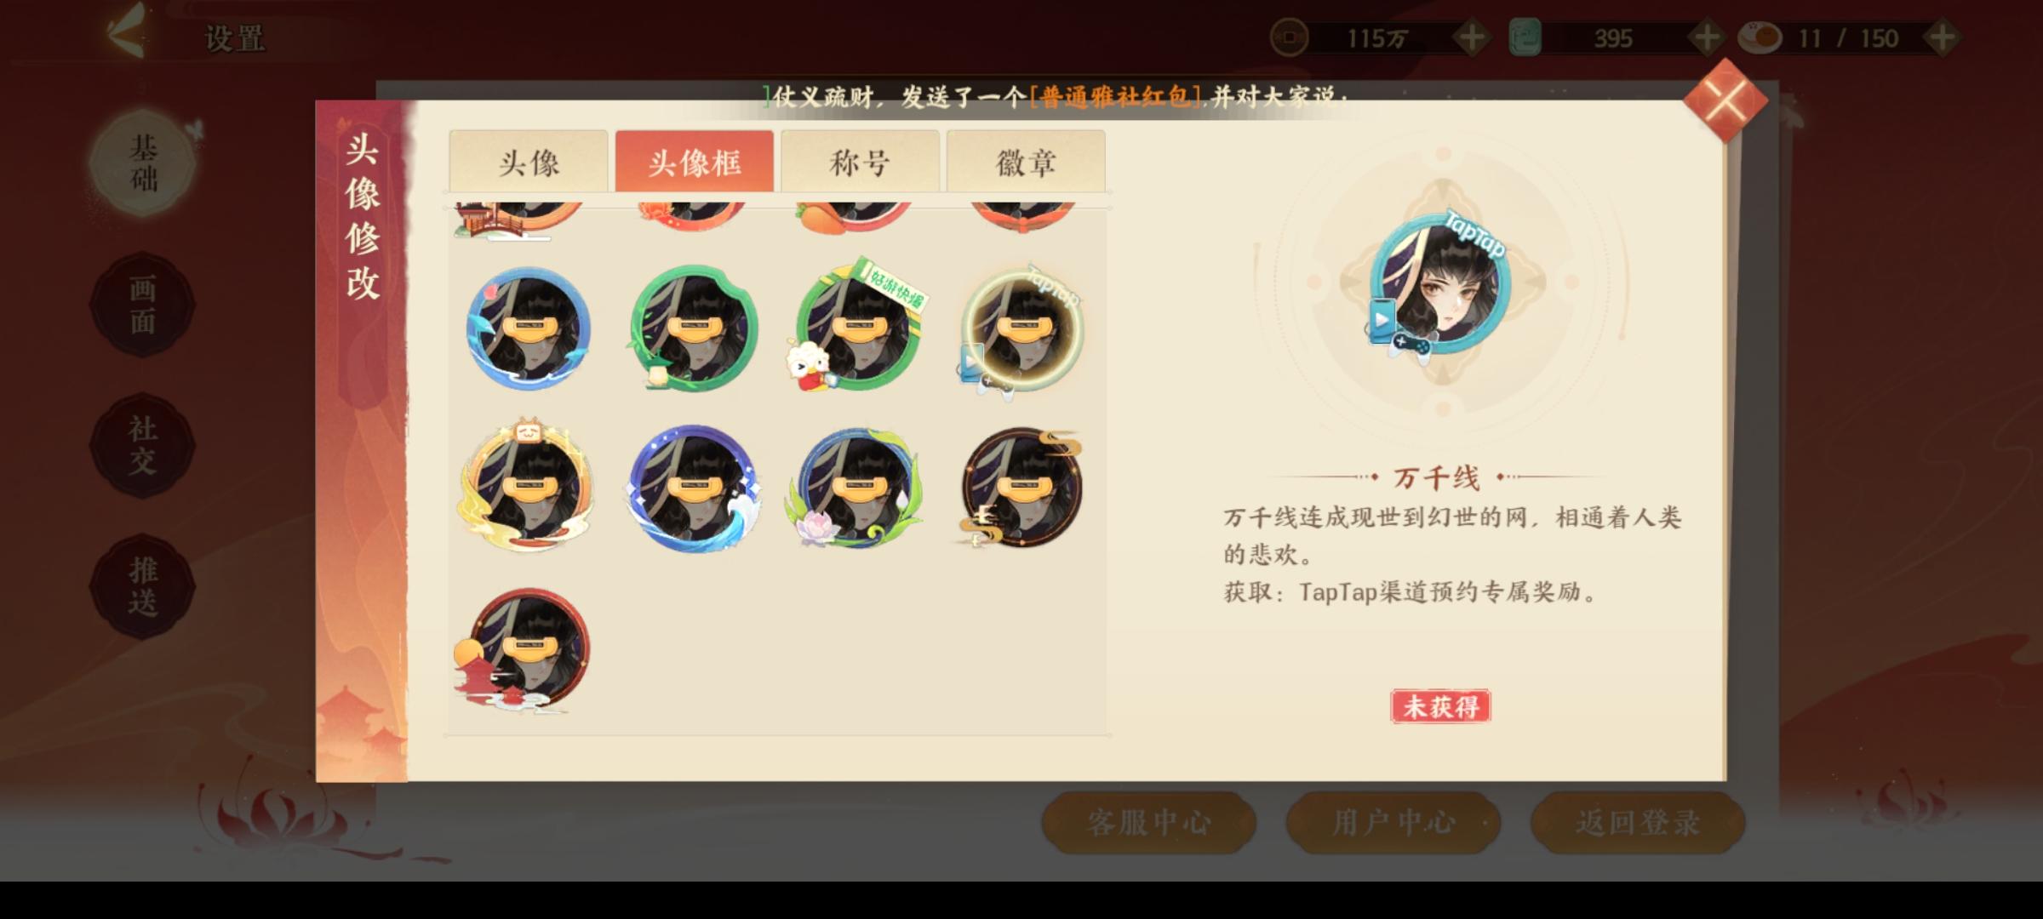This screenshot has height=919, width=2043.
Task: Add coins with the plus next to 115万
Action: click(1471, 37)
